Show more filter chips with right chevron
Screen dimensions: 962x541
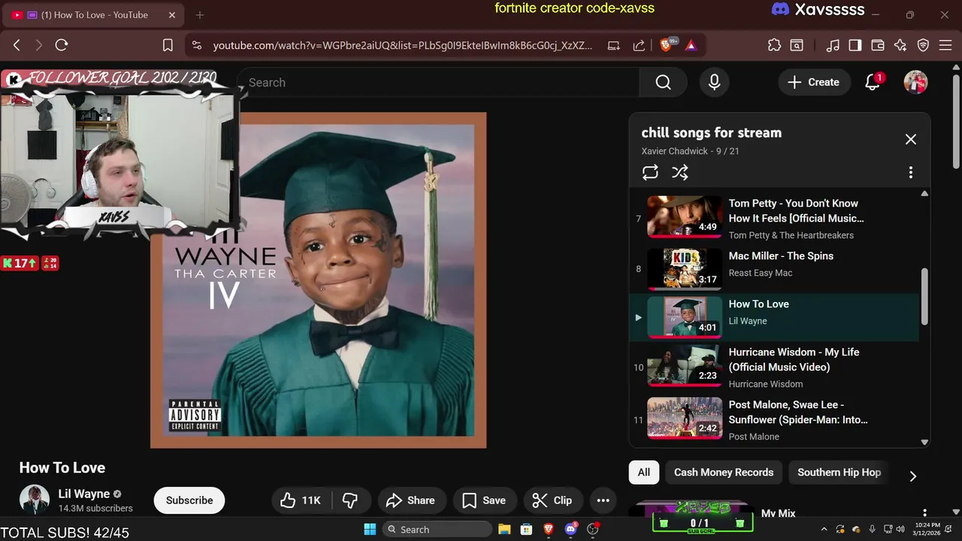click(x=912, y=476)
